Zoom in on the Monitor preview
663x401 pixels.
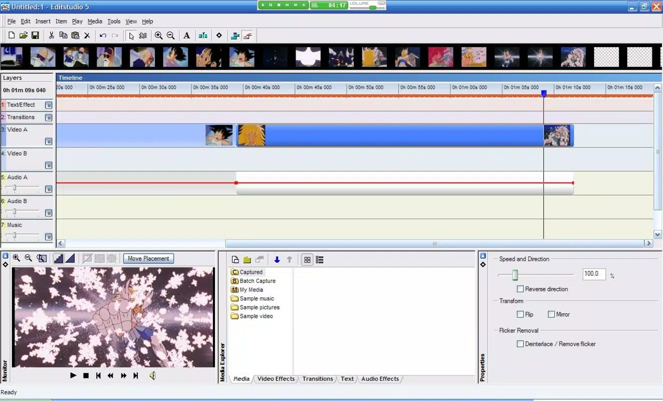pos(17,258)
